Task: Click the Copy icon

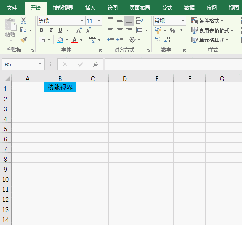Action: [x=24, y=30]
